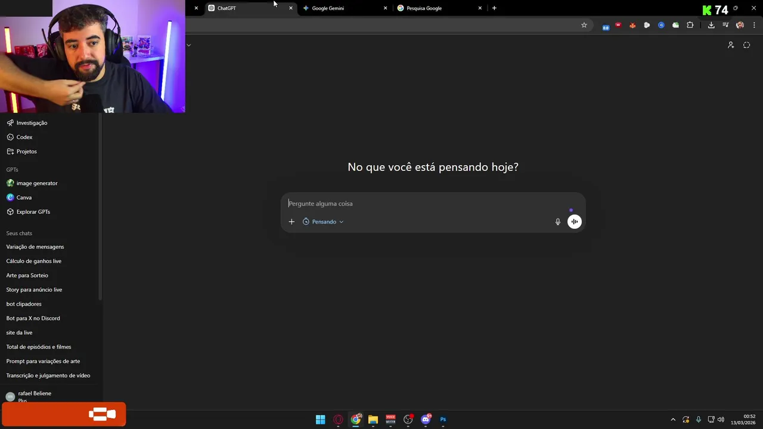This screenshot has width=763, height=429.
Task: Open Discord from the taskbar
Action: 426,419
